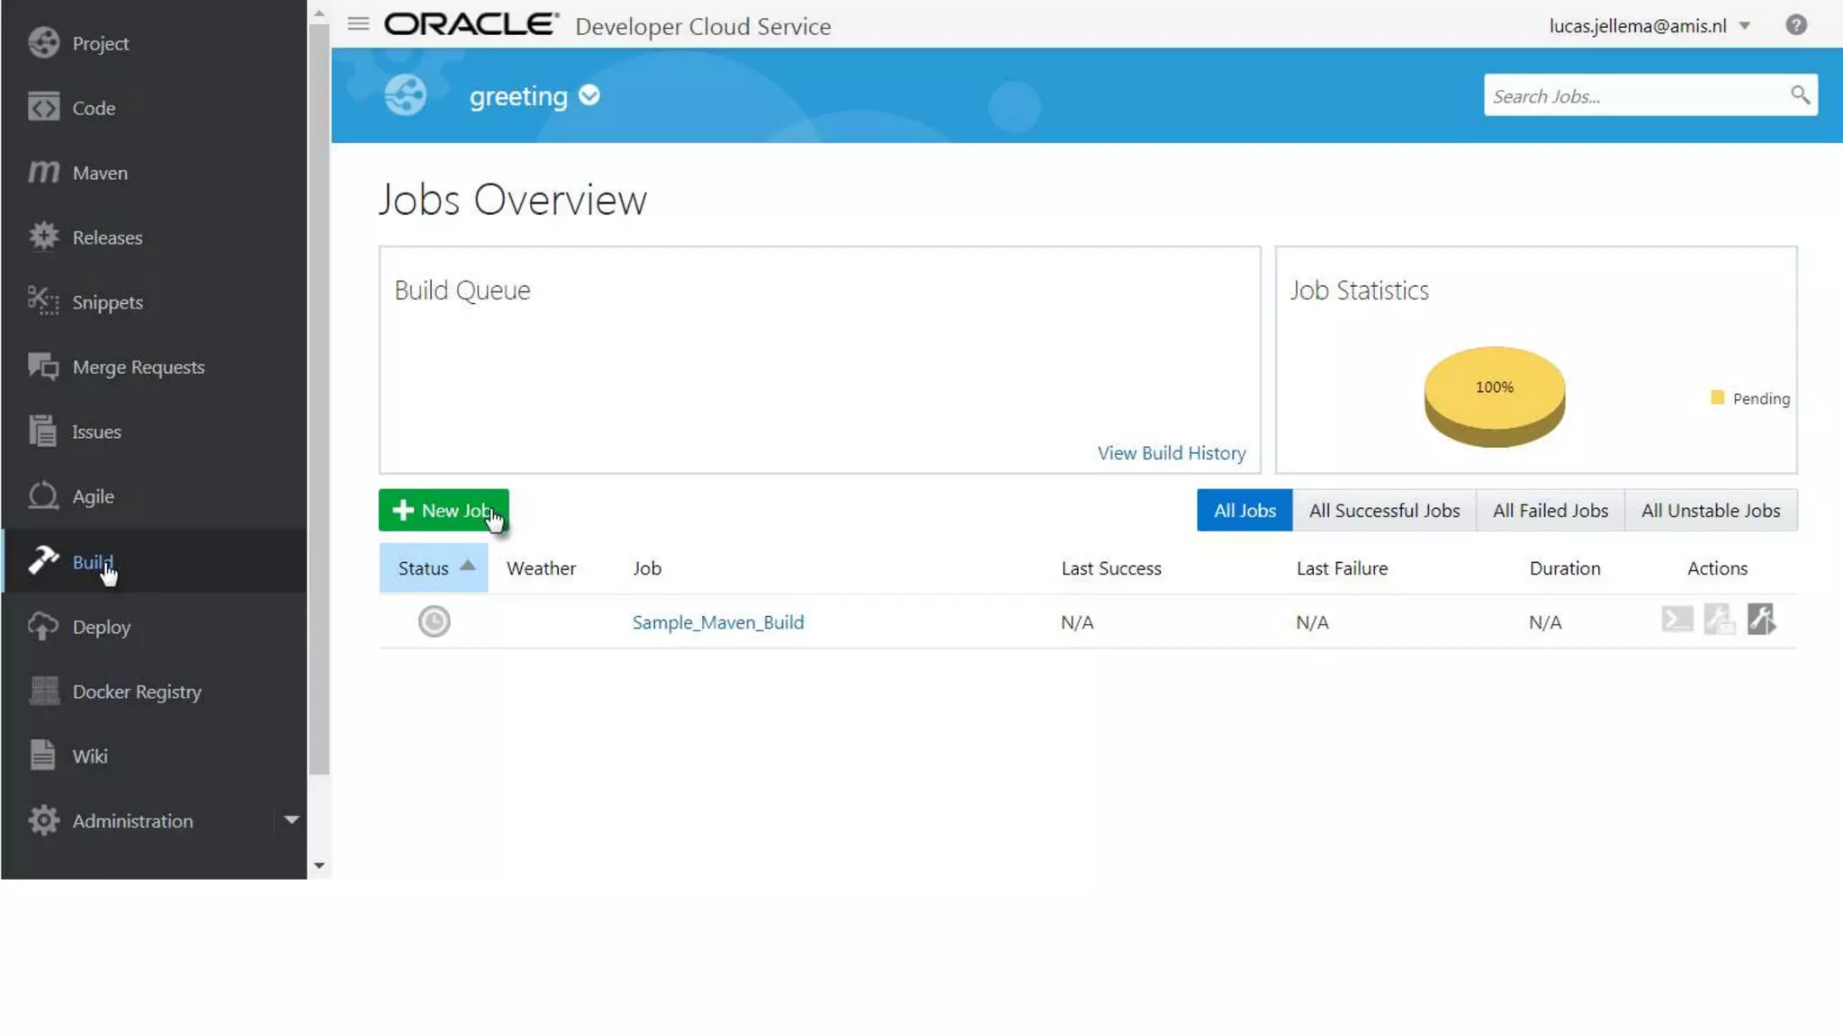Switch to All Successful Jobs tab
Screen dimensions: 1843x1036
[x=1384, y=511]
